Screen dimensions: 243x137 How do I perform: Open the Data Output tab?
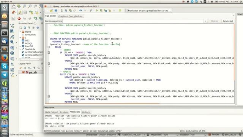(x=52, y=112)
